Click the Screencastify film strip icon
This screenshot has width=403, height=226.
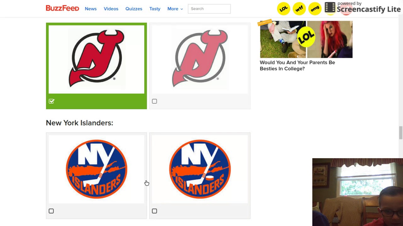(330, 8)
